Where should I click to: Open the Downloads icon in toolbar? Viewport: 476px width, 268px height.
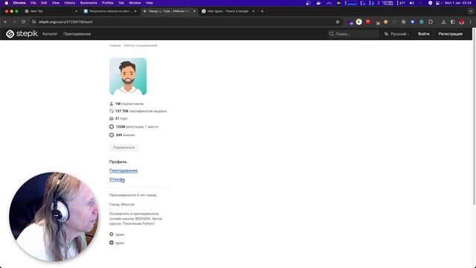(443, 22)
